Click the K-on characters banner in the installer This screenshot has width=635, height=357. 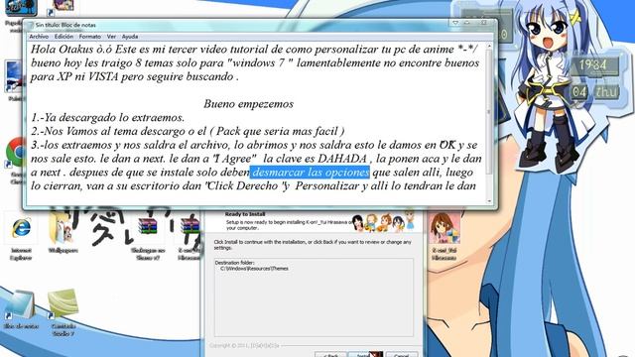(x=384, y=221)
